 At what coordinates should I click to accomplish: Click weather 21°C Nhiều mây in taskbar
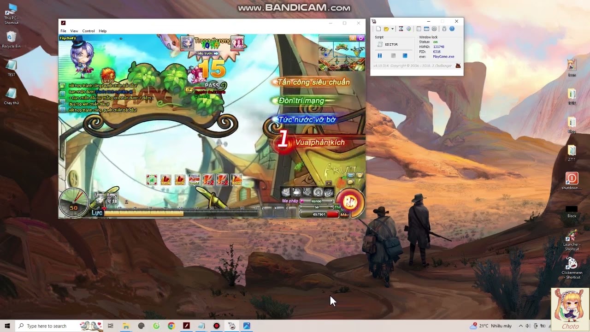(491, 326)
